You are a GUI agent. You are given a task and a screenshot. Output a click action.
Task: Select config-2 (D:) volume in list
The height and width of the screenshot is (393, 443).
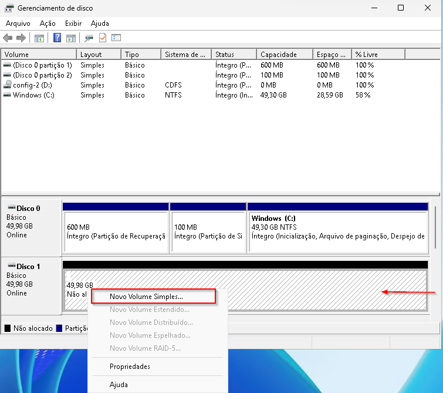[33, 85]
